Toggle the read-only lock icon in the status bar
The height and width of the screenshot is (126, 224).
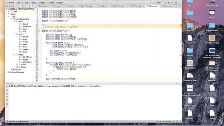pyautogui.click(x=174, y=121)
